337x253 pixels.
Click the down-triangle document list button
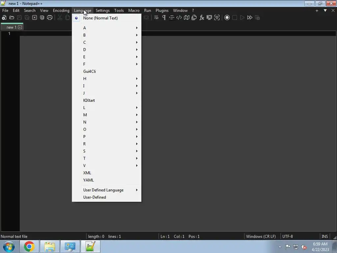click(x=325, y=10)
